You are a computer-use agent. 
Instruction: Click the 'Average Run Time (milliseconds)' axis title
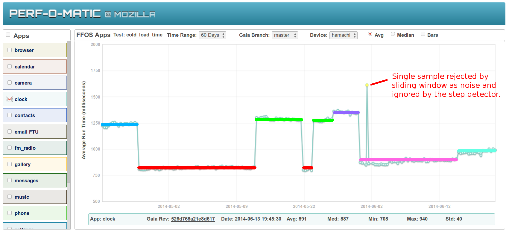point(84,120)
